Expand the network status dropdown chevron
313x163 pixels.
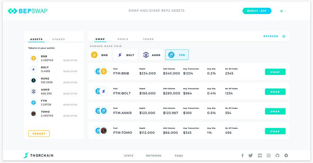click(286, 11)
